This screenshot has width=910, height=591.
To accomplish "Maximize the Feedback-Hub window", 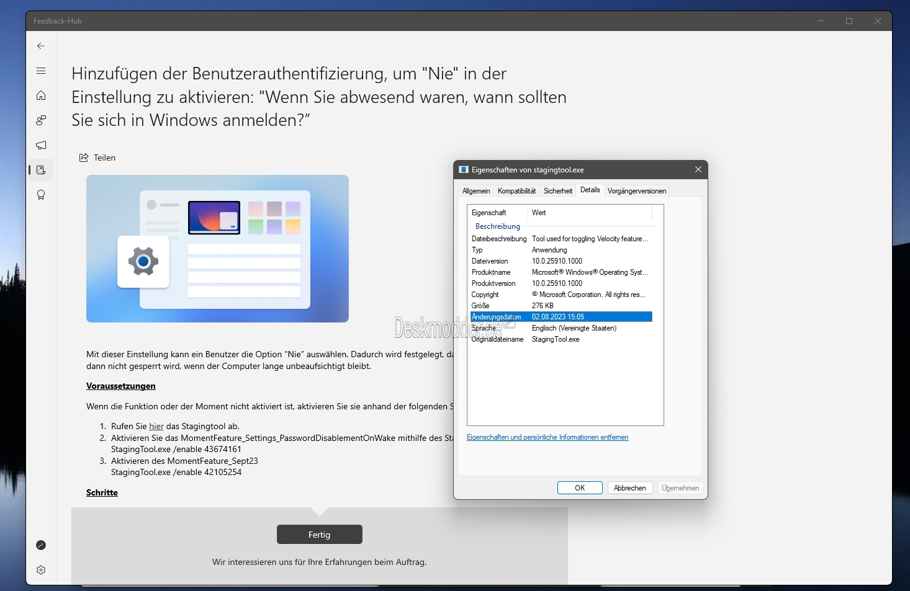I will click(x=849, y=21).
